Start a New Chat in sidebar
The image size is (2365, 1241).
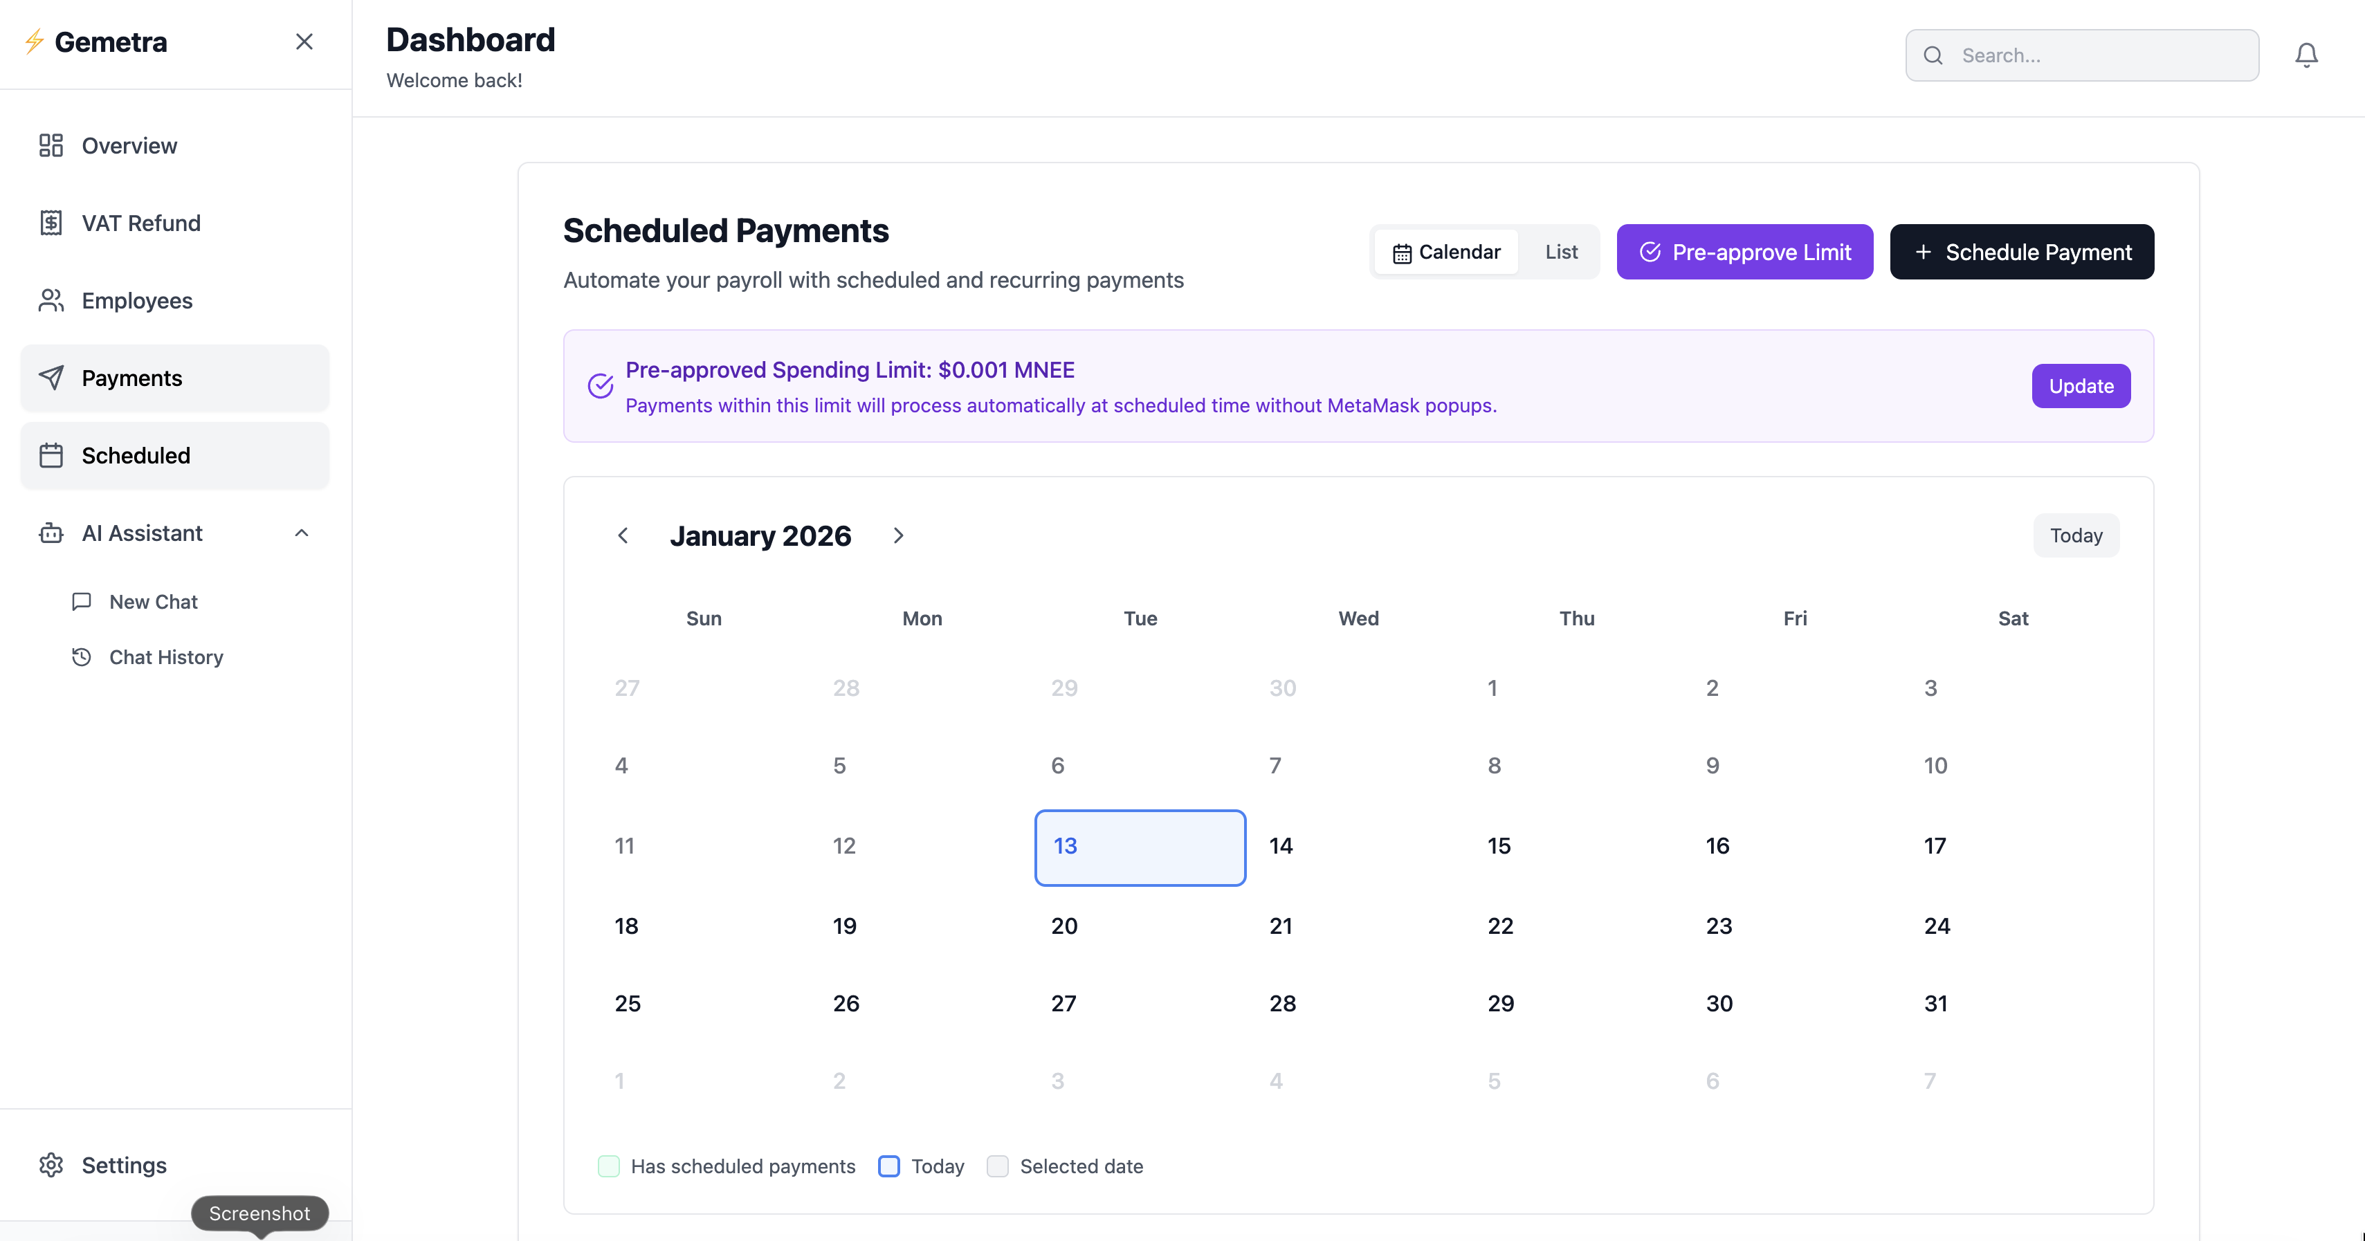[x=152, y=601]
